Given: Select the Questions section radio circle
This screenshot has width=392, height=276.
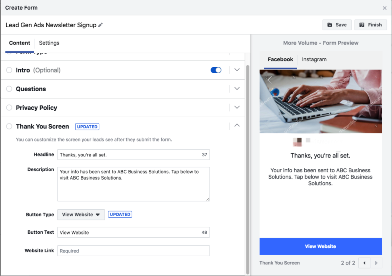Looking at the screenshot, I should point(9,89).
